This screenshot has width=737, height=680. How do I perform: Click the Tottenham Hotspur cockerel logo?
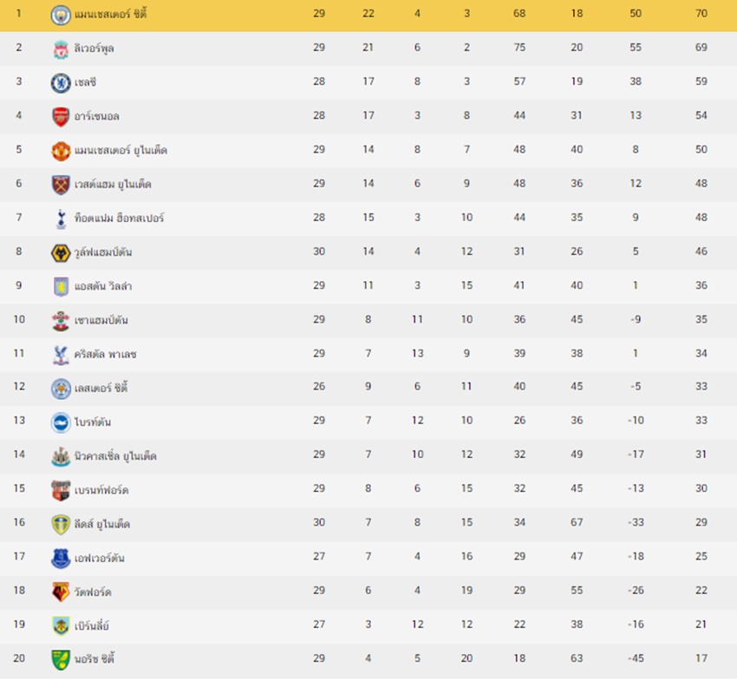[61, 219]
